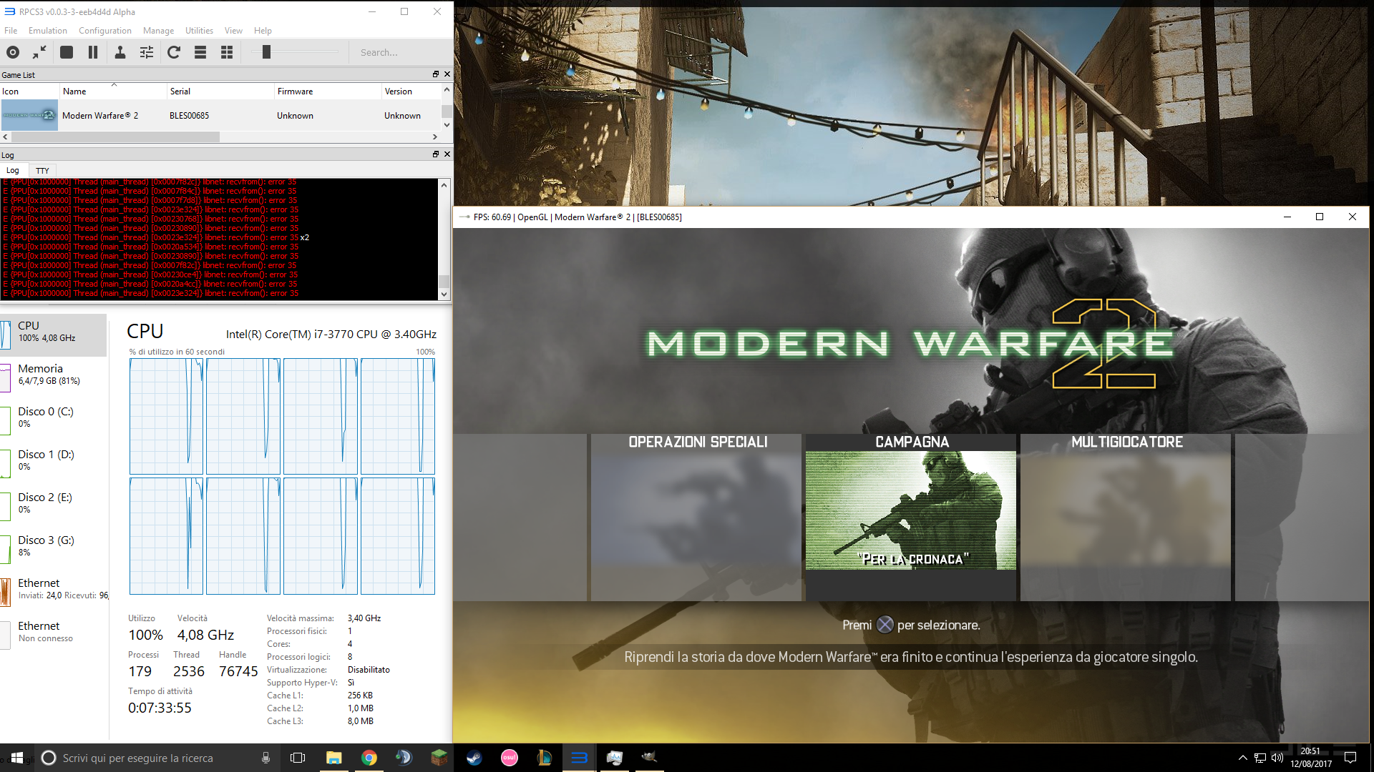The height and width of the screenshot is (772, 1374).
Task: Switch game list to list view
Action: 200,52
